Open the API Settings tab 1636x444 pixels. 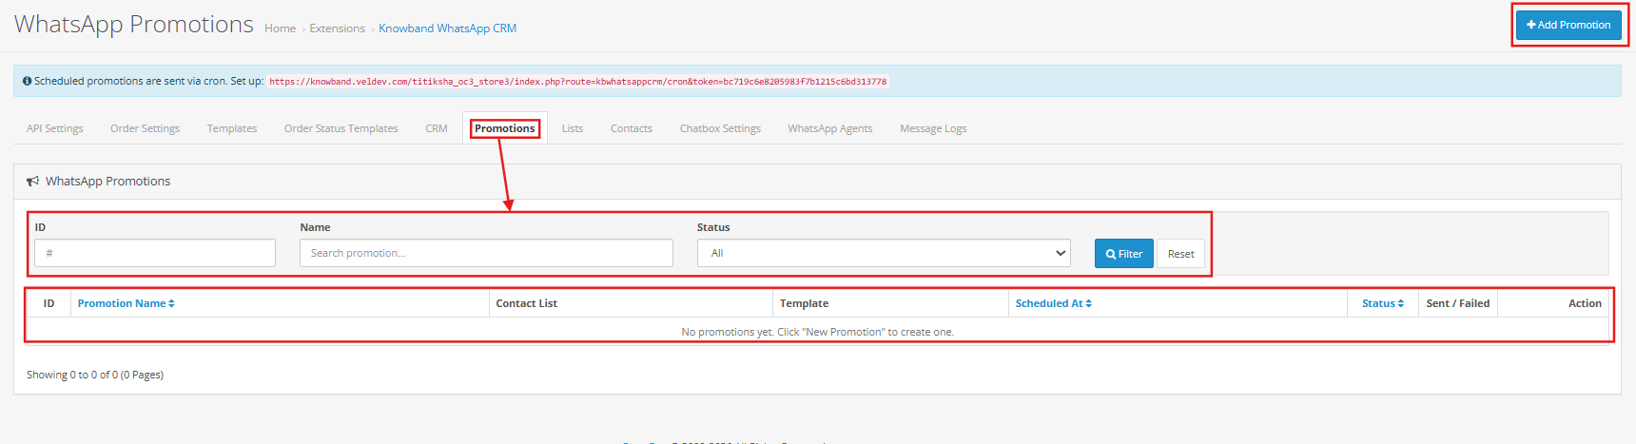55,128
